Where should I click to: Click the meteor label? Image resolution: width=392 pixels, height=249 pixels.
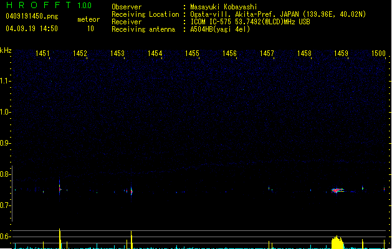(88, 19)
